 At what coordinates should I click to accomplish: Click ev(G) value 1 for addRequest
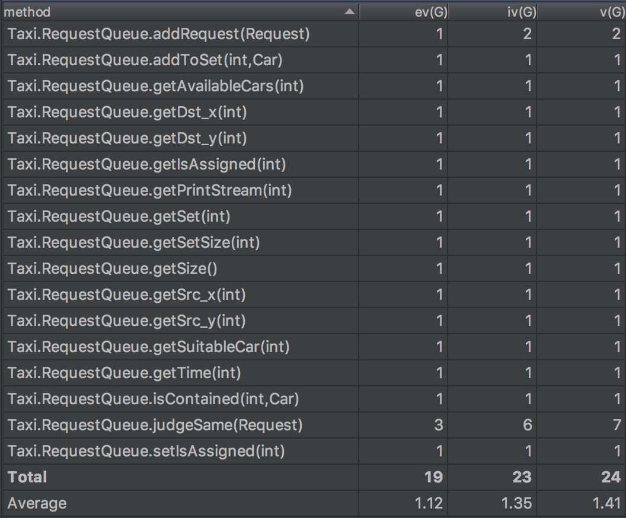(439, 34)
